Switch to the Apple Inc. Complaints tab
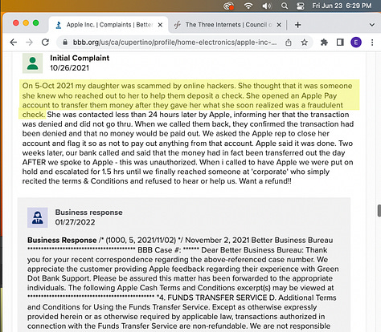Image resolution: width=381 pixels, height=332 pixels. click(x=109, y=25)
